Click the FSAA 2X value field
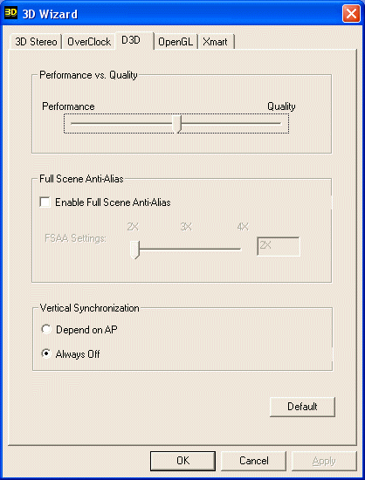 coord(279,246)
